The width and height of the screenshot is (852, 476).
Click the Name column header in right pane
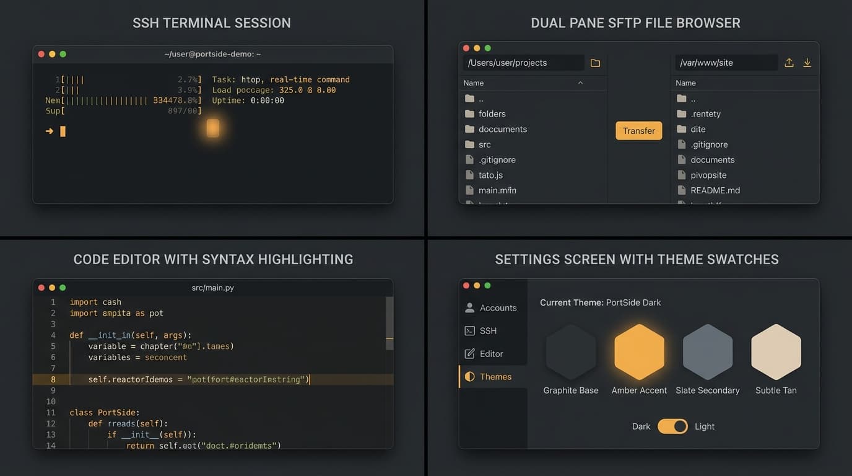coord(685,82)
